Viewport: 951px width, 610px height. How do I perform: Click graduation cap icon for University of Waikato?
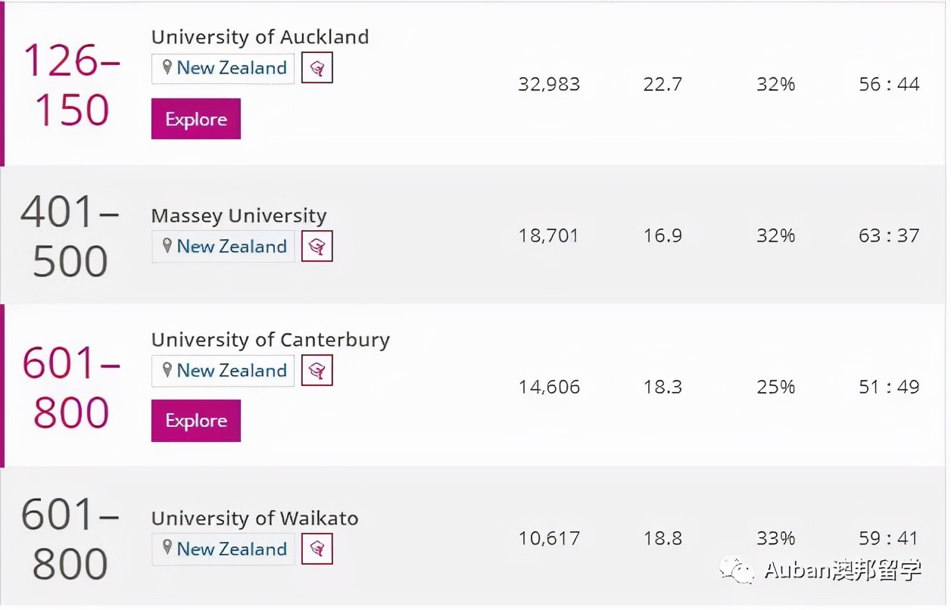[x=317, y=549]
